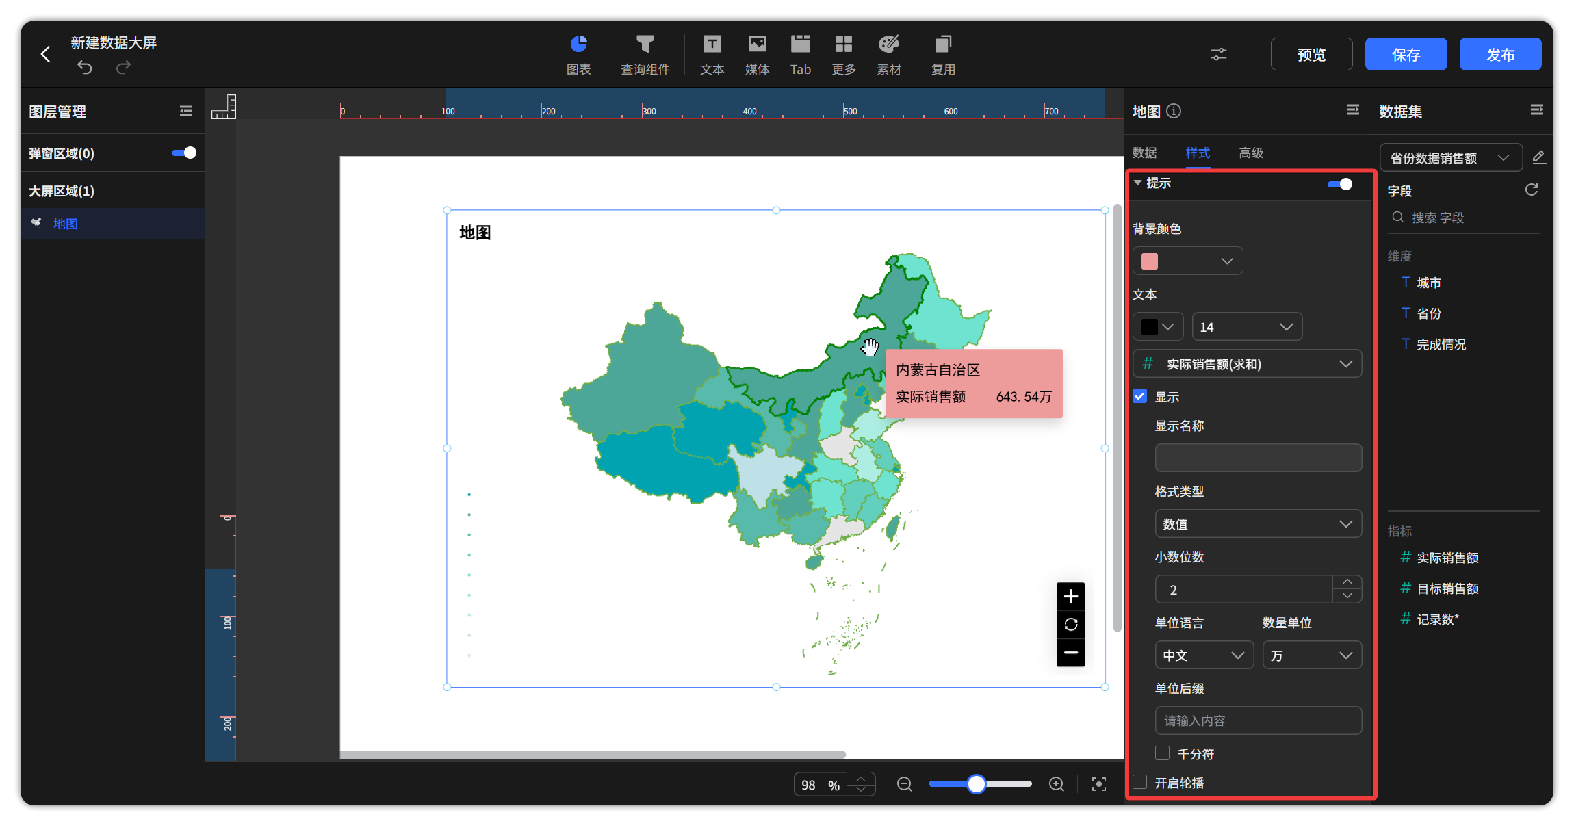Insert a Tab component
The image size is (1574, 819).
coord(800,55)
